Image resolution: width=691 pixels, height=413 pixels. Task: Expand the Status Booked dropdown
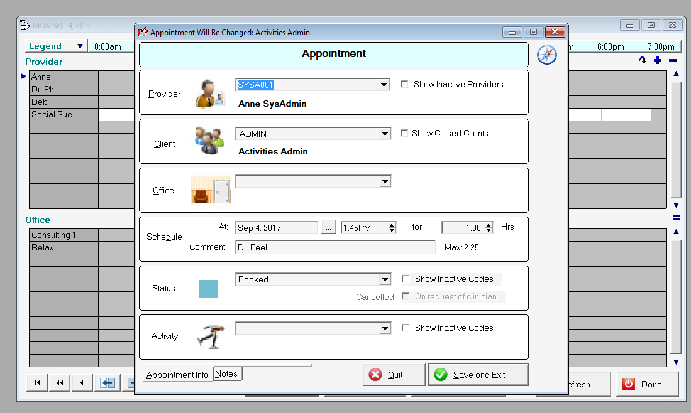[385, 280]
